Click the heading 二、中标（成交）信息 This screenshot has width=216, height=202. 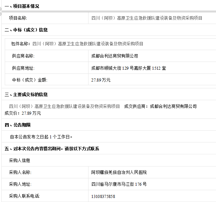(x=26, y=30)
